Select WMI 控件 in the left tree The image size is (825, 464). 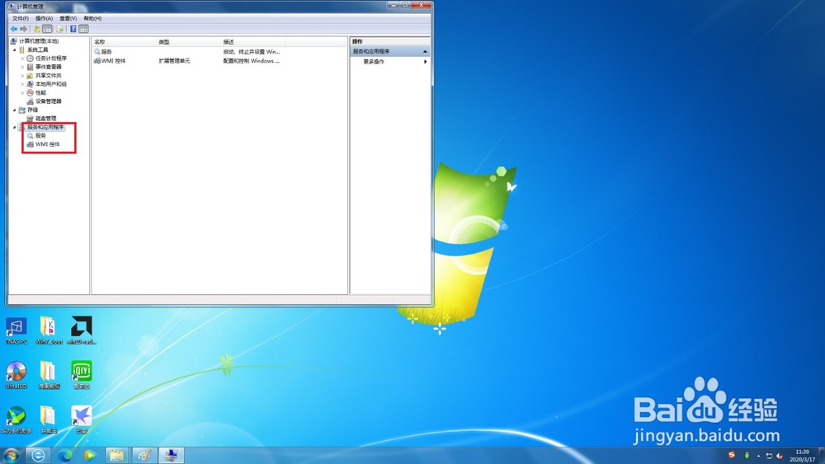[47, 144]
